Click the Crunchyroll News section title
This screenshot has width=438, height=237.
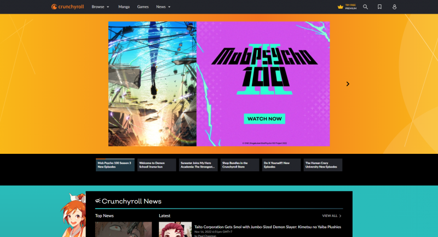[131, 201]
